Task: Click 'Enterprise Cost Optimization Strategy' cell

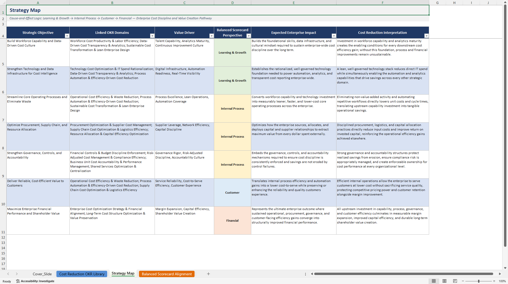Action: (112, 220)
